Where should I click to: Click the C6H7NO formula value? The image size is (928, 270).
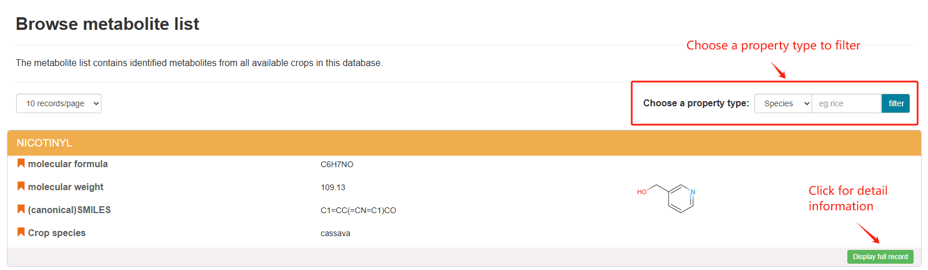[x=337, y=164]
